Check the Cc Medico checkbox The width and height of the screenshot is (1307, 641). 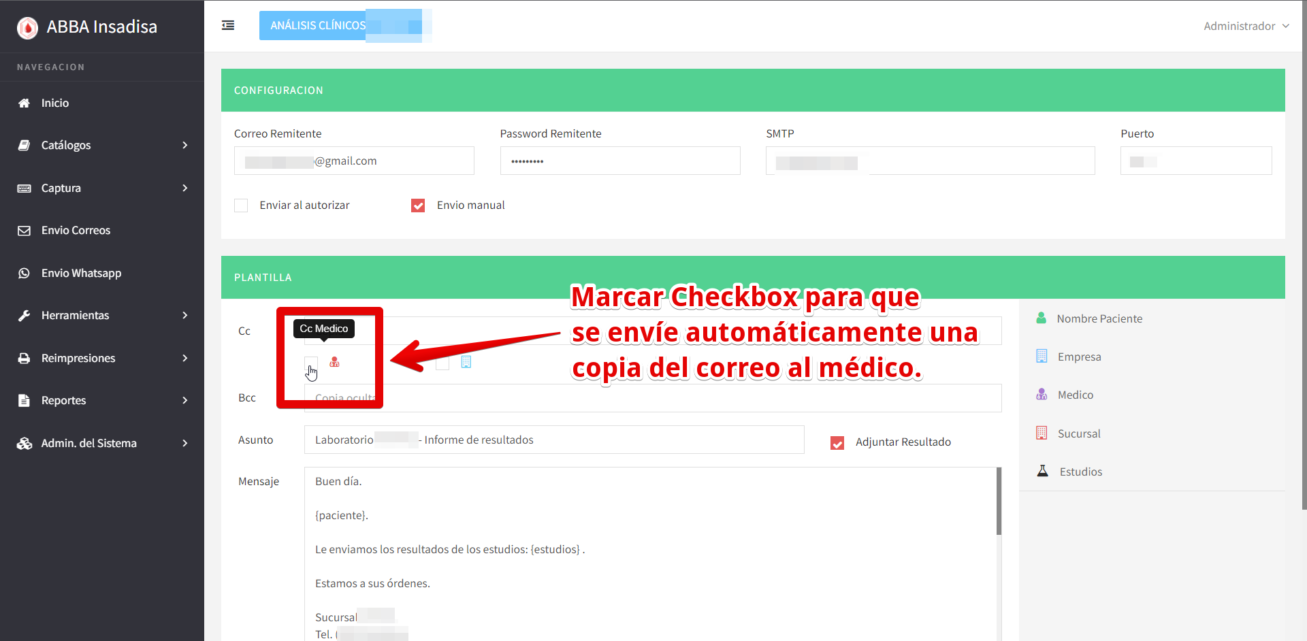(311, 363)
